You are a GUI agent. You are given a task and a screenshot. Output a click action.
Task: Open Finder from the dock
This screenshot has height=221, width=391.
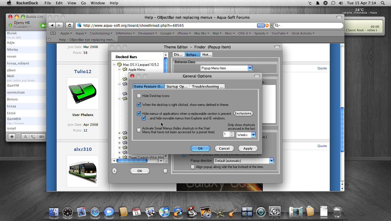(54, 212)
